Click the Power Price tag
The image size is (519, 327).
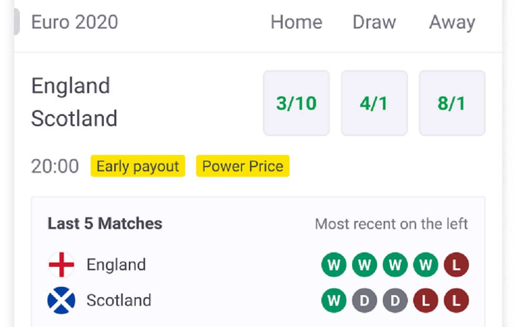click(242, 166)
